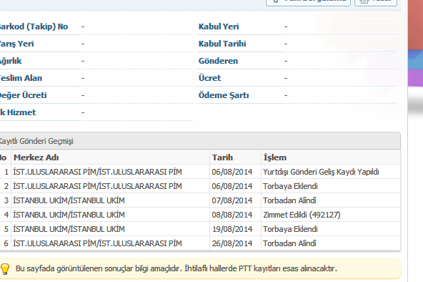Select the Zimmet Edildi (492127) entry

pos(302,215)
